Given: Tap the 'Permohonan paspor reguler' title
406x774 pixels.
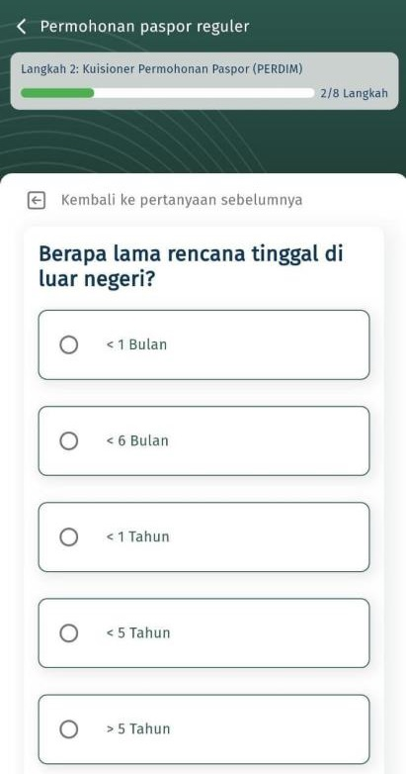Looking at the screenshot, I should [144, 27].
